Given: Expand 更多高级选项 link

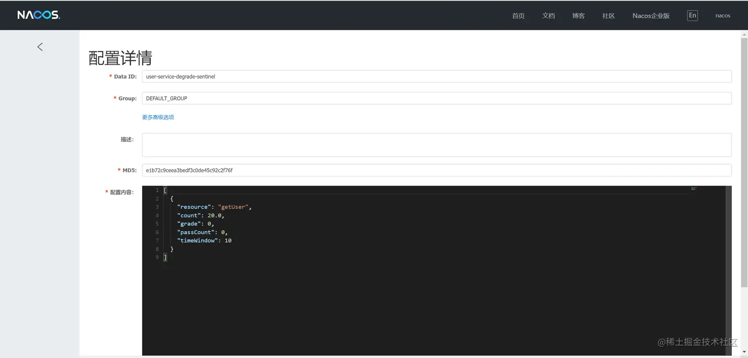Looking at the screenshot, I should [158, 117].
